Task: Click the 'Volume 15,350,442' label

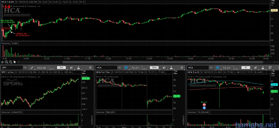Action: tap(198, 112)
